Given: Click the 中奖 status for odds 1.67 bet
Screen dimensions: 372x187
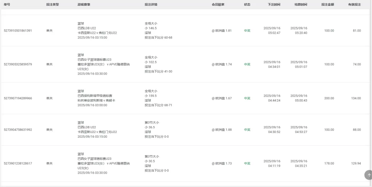Looking at the screenshot, I should [247, 98].
